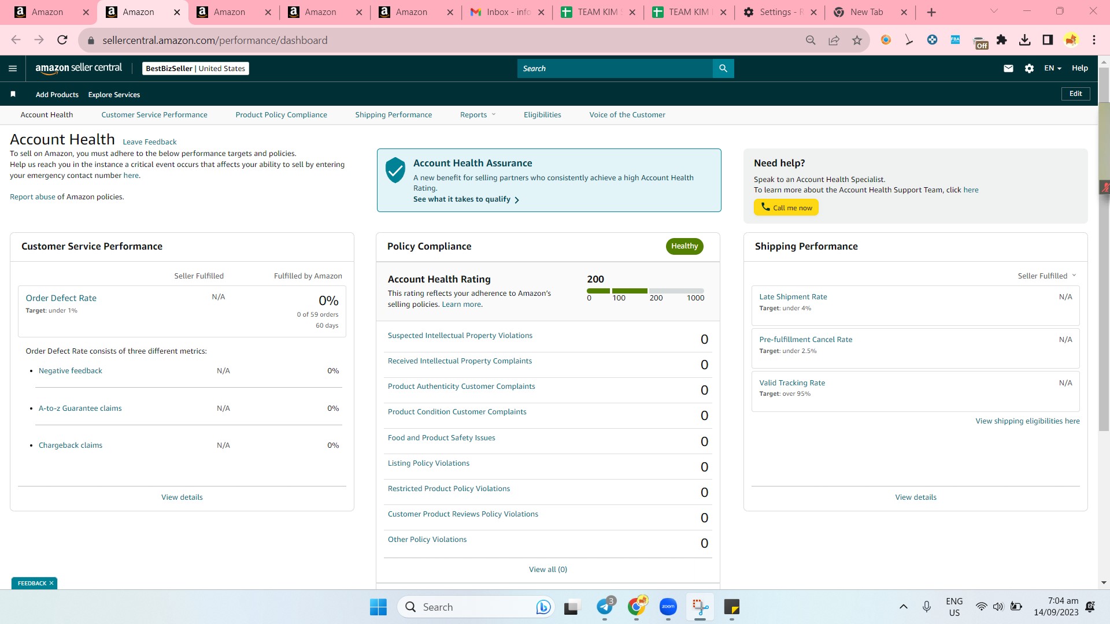Viewport: 1110px width, 624px height.
Task: Open the Negative feedback link
Action: [x=71, y=370]
